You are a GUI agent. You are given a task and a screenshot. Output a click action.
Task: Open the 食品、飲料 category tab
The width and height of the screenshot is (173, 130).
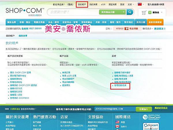(x=54, y=22)
